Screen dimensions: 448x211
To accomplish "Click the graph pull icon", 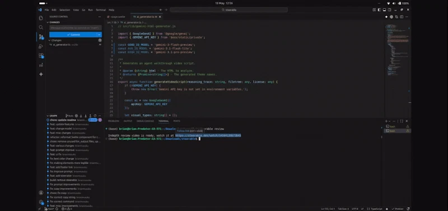I will 86,116.
